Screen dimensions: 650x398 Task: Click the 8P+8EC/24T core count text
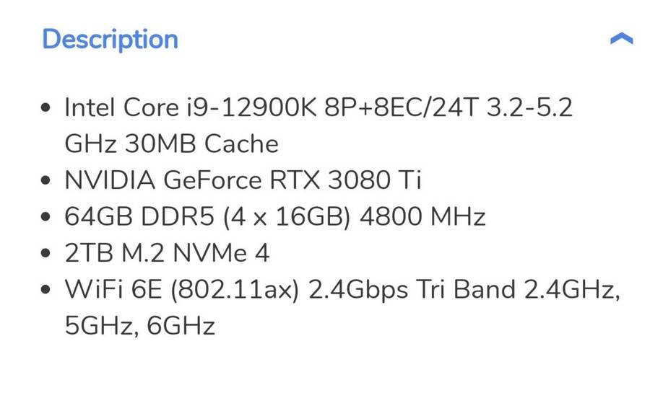pos(389,108)
